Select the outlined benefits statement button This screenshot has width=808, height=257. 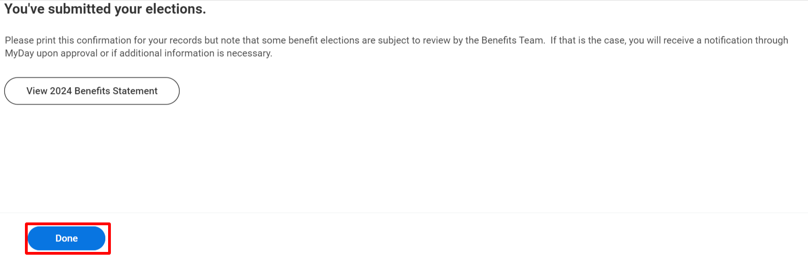(x=92, y=91)
